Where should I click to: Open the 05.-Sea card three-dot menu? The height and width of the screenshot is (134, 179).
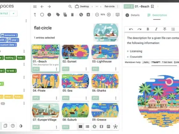86,98
